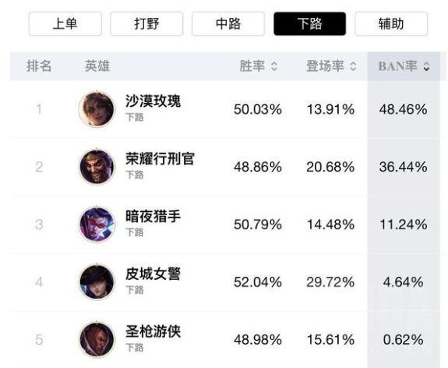
Task: Click the 排名 column header
Action: point(39,66)
